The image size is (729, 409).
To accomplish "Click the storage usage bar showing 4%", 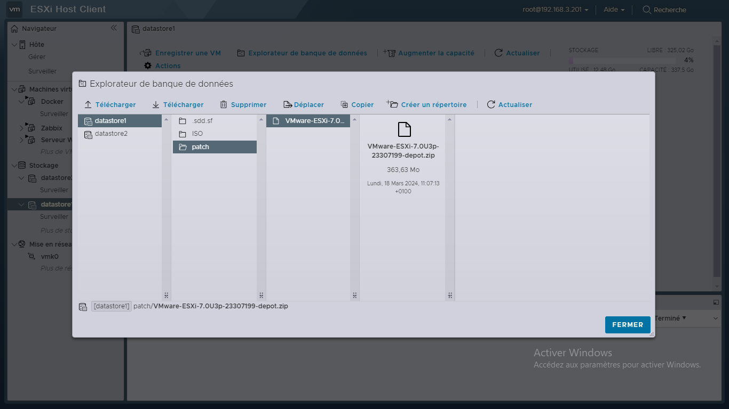I will click(623, 61).
